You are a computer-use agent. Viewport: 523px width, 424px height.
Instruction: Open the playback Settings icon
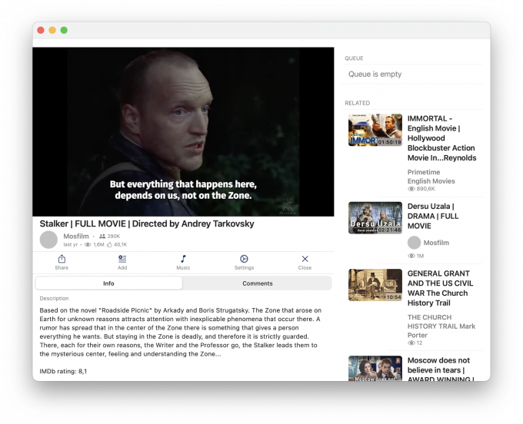click(x=244, y=259)
